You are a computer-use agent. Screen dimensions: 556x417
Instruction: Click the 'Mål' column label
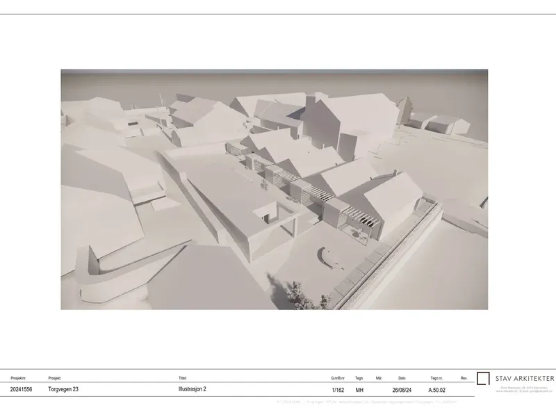point(378,378)
